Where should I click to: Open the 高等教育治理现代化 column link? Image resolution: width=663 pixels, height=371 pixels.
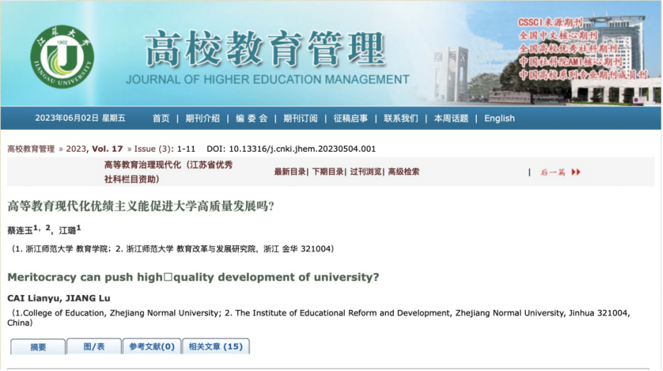(168, 172)
